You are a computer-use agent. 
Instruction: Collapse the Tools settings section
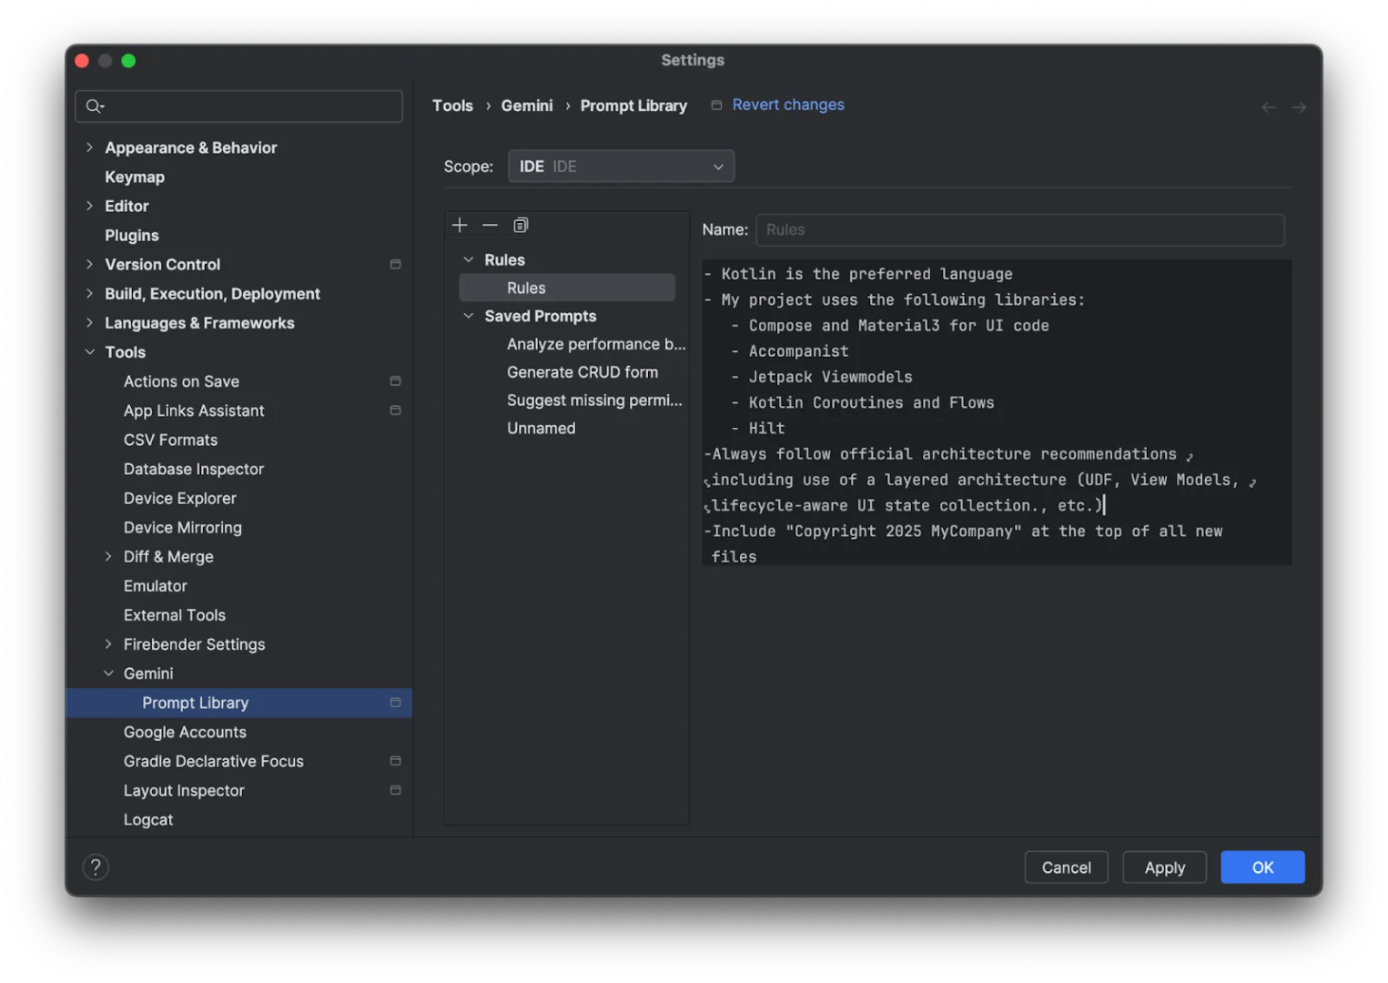pyautogui.click(x=89, y=352)
